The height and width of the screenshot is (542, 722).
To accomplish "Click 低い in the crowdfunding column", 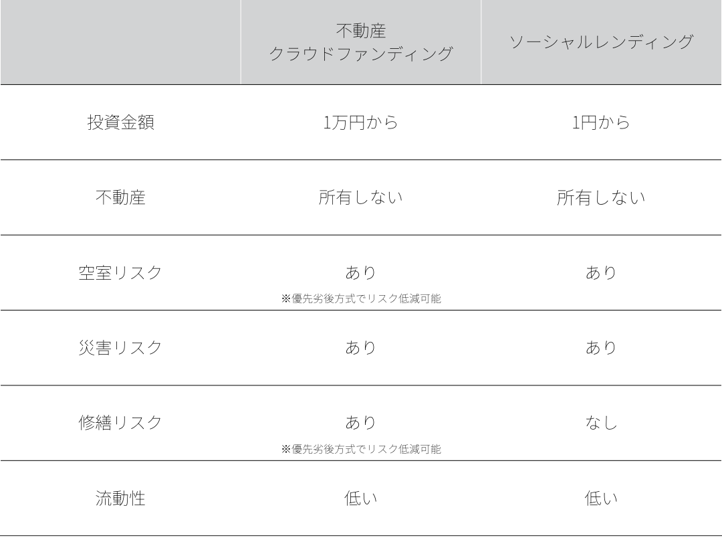I will [x=360, y=499].
